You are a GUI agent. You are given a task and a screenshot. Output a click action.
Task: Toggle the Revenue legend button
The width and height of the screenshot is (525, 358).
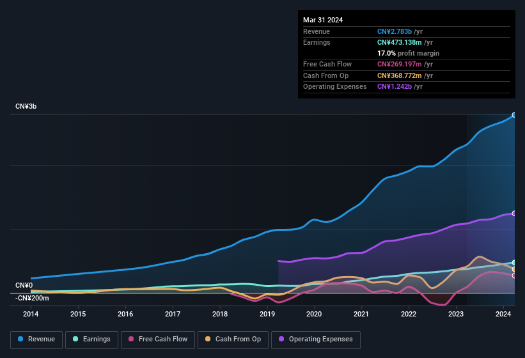(x=36, y=340)
